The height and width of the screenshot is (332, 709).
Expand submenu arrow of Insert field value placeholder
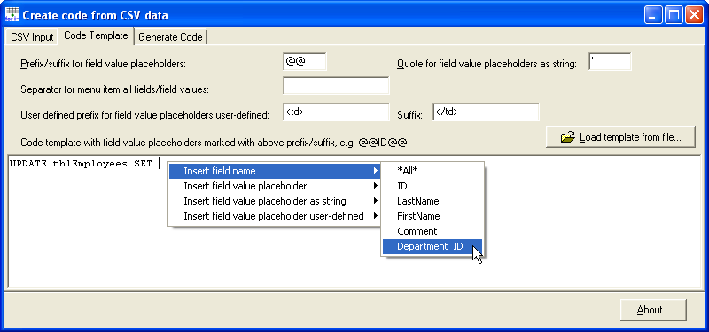375,186
